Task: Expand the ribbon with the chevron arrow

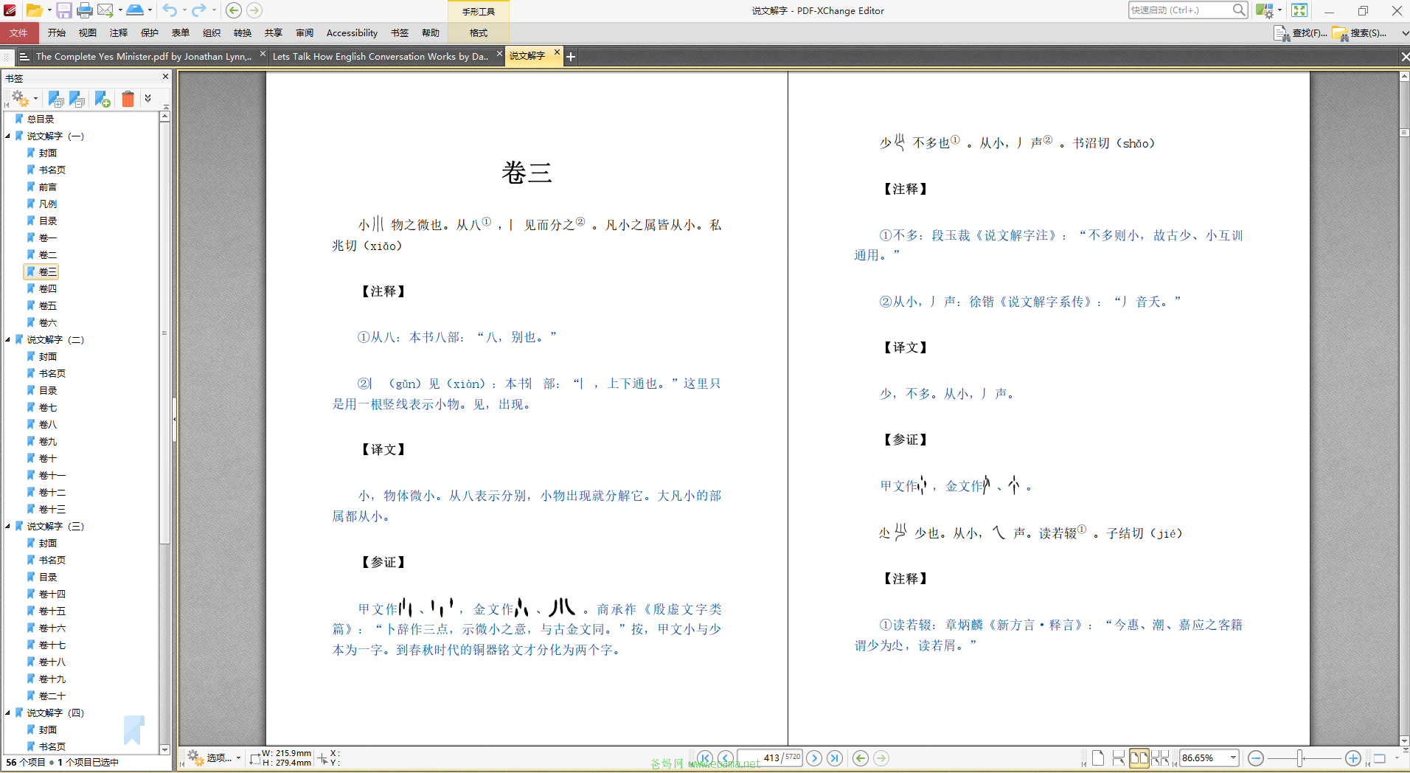Action: [x=1405, y=33]
